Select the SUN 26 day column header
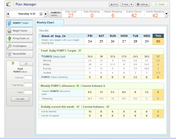176x139 pixels. tap(112, 39)
